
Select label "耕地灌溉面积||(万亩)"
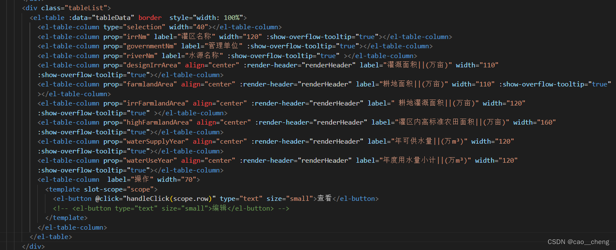coord(424,103)
